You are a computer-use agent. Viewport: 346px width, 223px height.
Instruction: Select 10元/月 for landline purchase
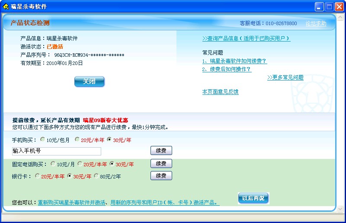(53, 164)
